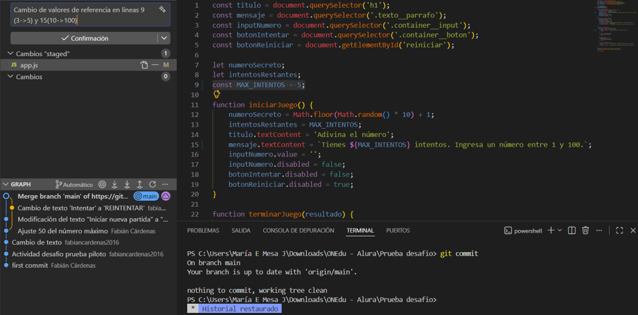Open the PUERTOS tab
Viewport: 638px width, 315px height.
(x=398, y=231)
